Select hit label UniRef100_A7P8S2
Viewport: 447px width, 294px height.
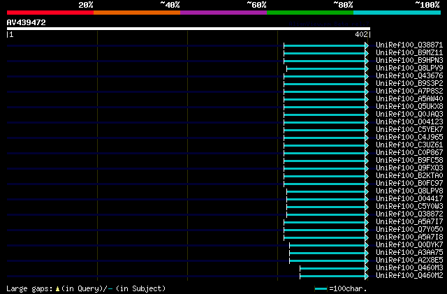coord(409,91)
